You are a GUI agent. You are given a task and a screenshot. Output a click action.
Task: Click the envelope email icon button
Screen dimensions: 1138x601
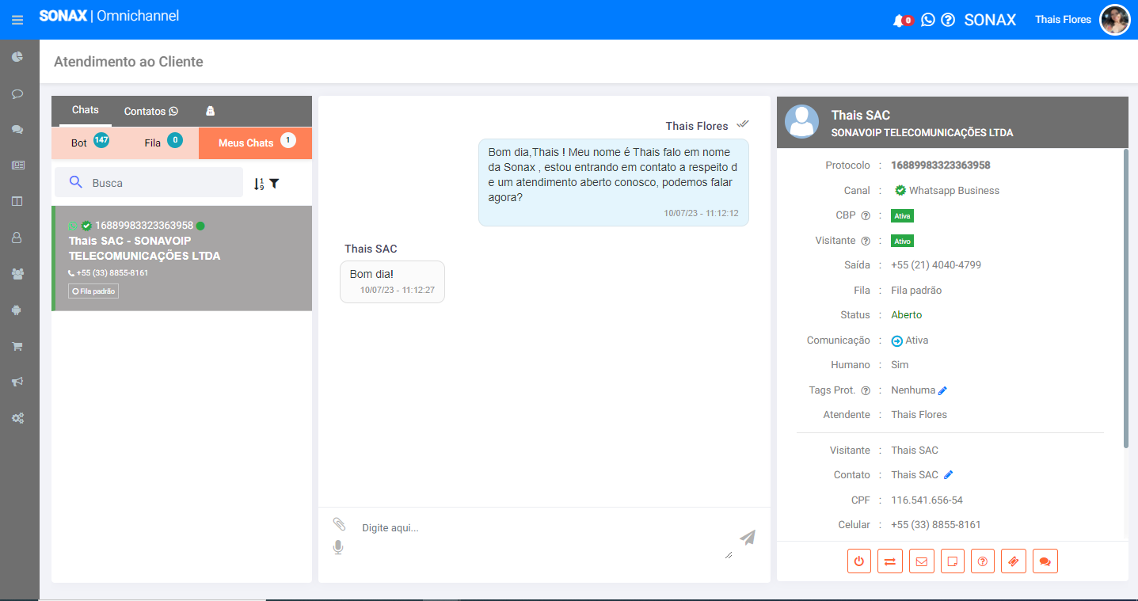click(x=921, y=561)
